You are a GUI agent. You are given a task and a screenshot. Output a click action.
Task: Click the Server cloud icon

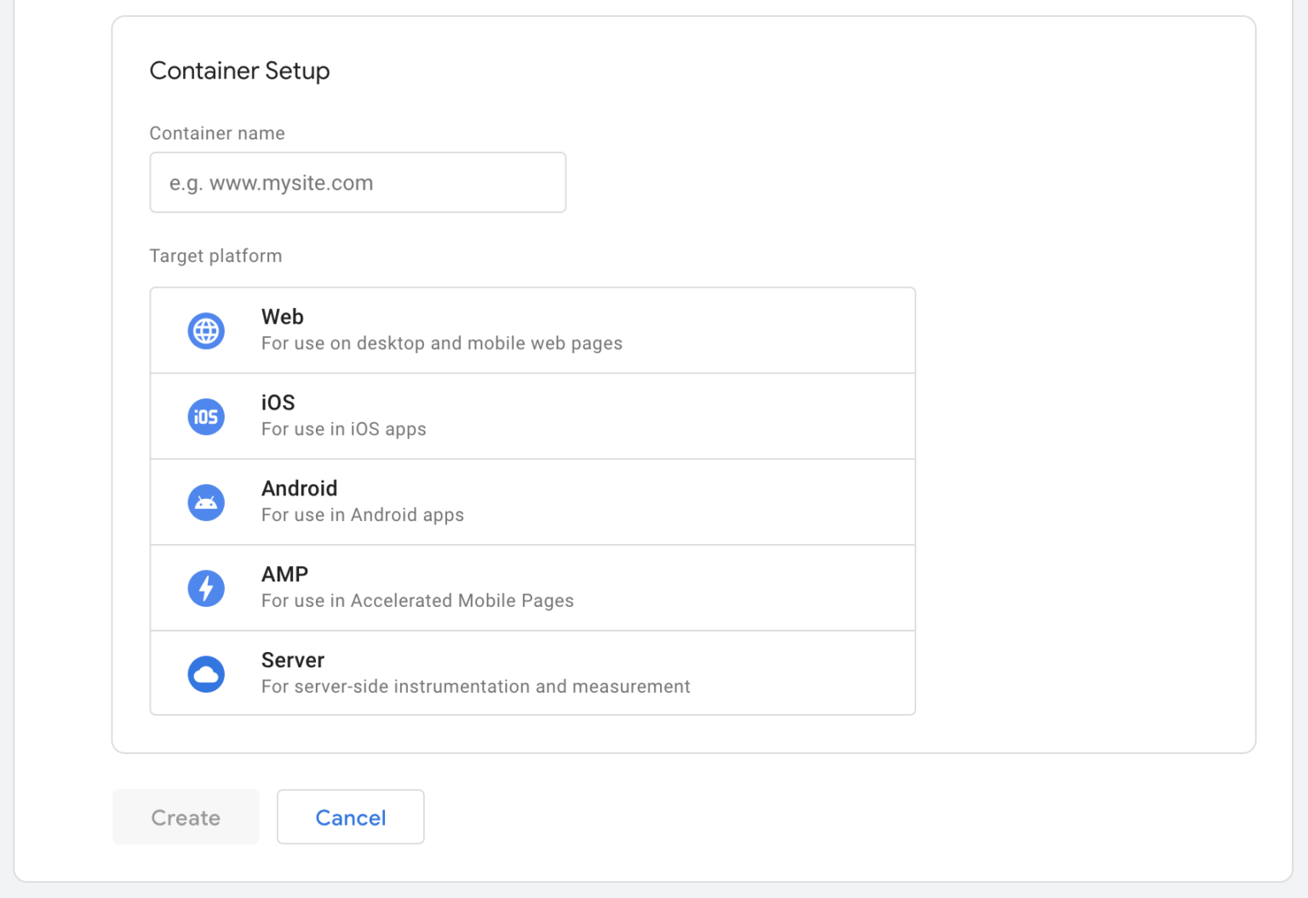[205, 673]
